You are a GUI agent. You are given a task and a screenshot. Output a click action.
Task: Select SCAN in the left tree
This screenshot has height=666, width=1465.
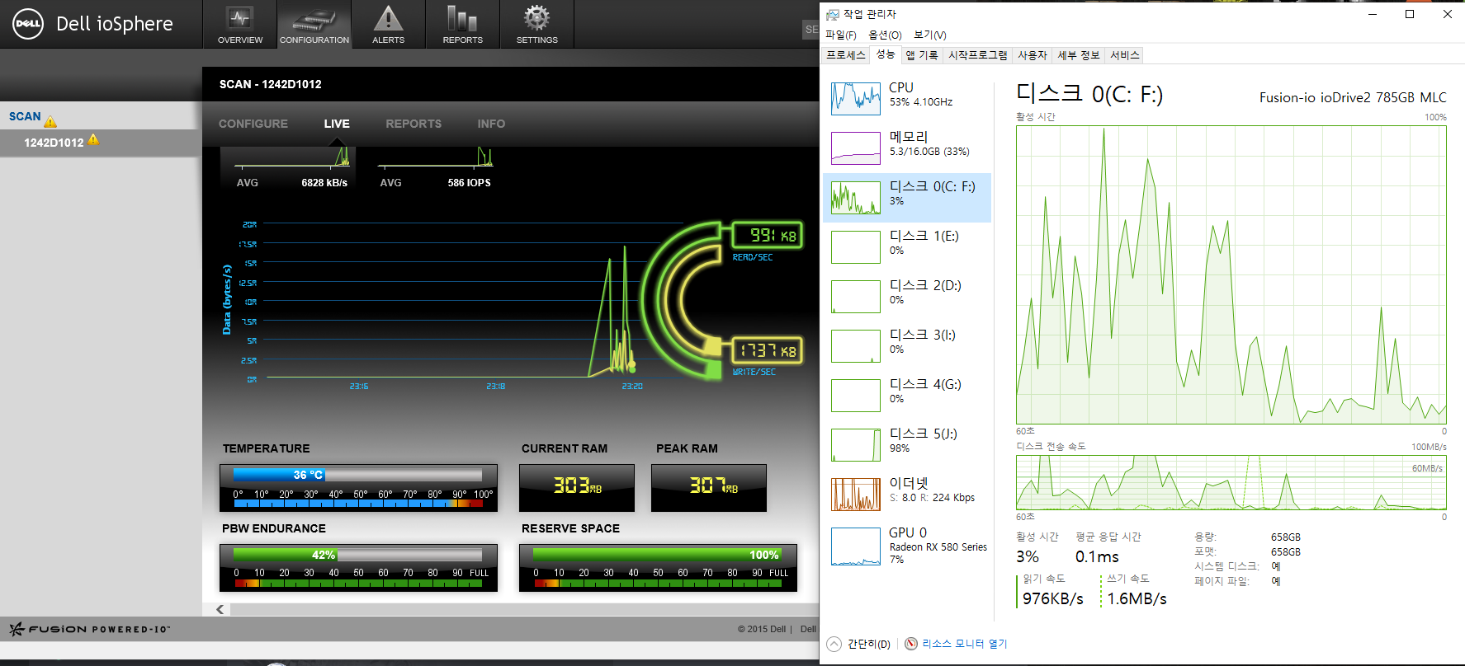click(x=25, y=116)
